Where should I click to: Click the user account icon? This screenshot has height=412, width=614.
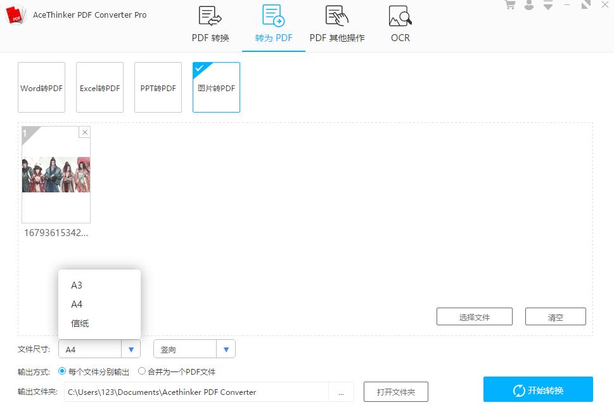pyautogui.click(x=528, y=5)
